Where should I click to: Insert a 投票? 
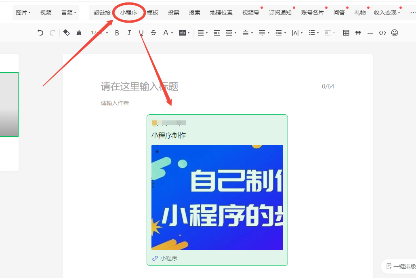(174, 13)
